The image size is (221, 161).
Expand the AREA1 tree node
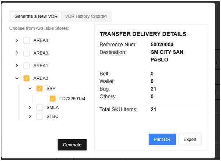(17, 65)
